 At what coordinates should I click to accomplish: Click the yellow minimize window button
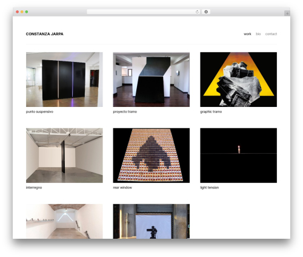coord(22,12)
